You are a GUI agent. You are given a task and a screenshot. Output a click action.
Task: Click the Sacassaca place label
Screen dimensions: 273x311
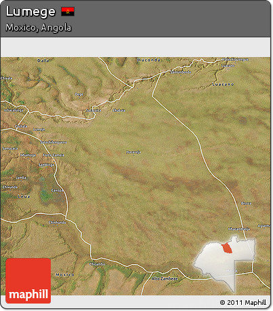click(x=93, y=111)
